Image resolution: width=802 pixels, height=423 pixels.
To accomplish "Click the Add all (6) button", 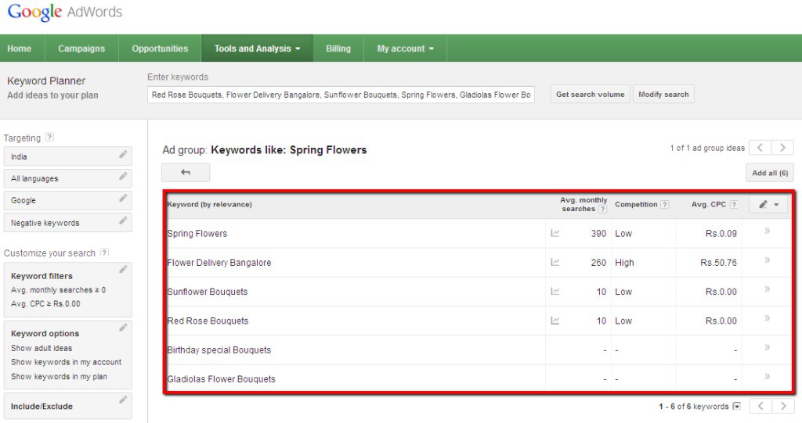I will tap(770, 173).
